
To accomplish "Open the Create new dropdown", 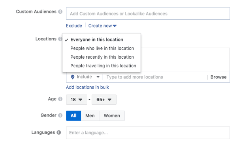I will tap(102, 26).
